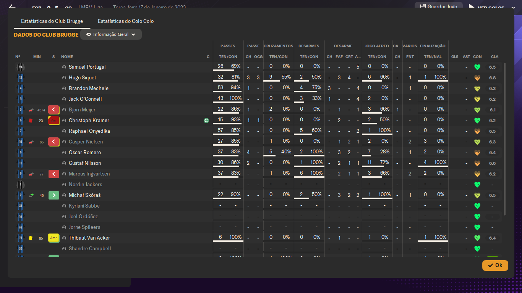Click the Shandre Campbell row name
The image size is (522, 293).
coord(90,248)
